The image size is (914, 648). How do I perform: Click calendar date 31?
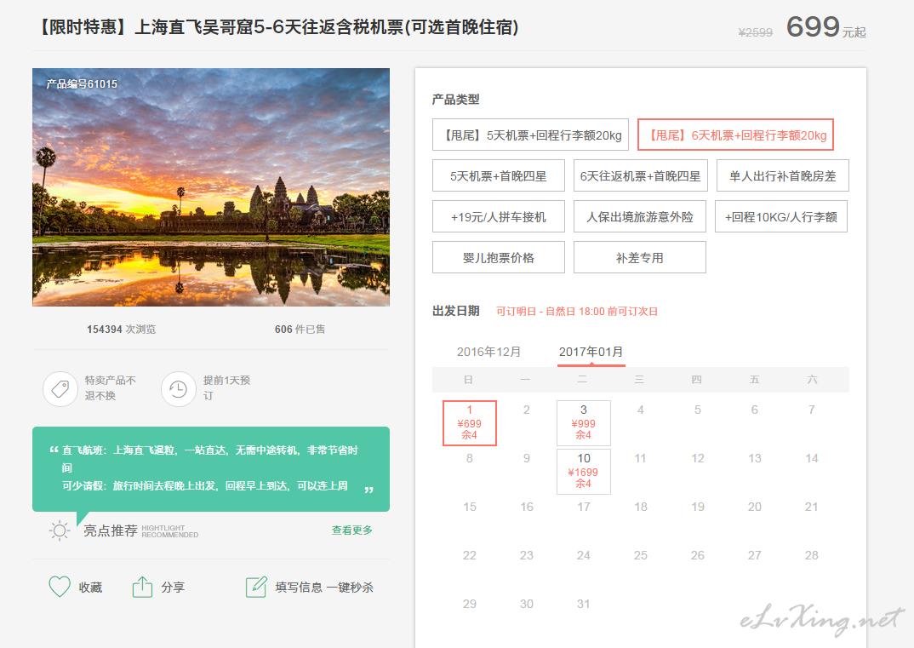tap(584, 604)
